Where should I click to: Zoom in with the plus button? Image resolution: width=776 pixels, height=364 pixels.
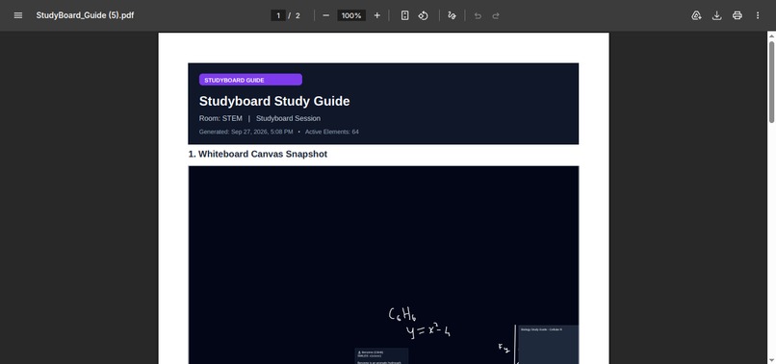click(377, 15)
